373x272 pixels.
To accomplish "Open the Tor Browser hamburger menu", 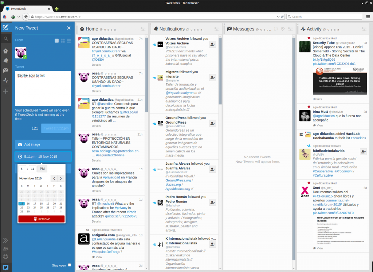I will click(x=369, y=16).
